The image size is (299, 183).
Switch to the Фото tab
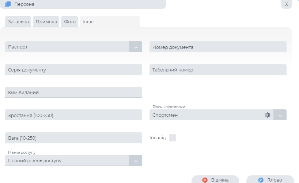coord(70,22)
